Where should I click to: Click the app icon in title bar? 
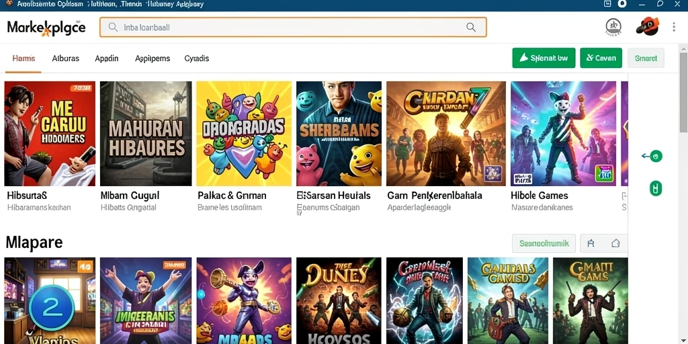point(9,4)
